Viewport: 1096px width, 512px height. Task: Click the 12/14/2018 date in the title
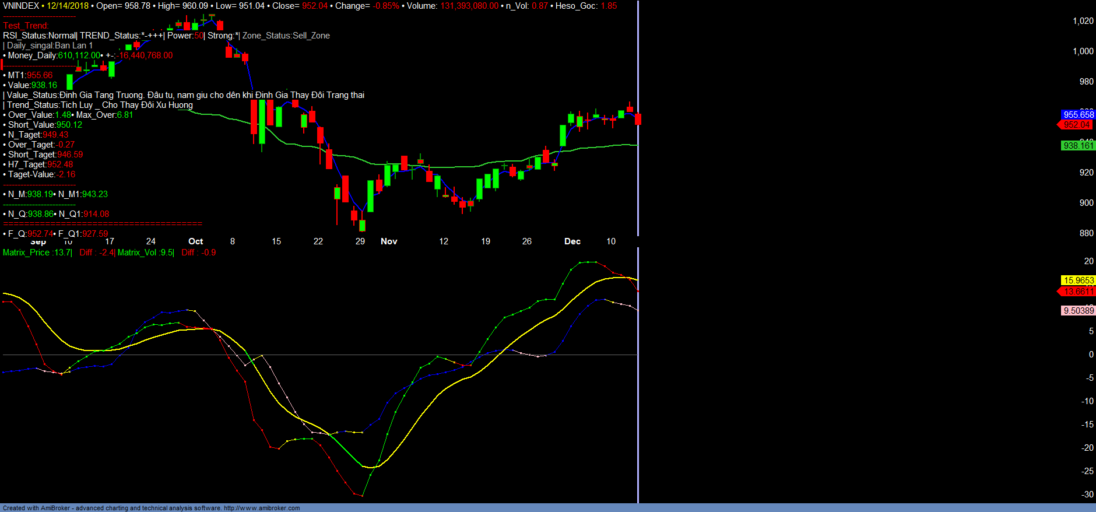coord(68,6)
